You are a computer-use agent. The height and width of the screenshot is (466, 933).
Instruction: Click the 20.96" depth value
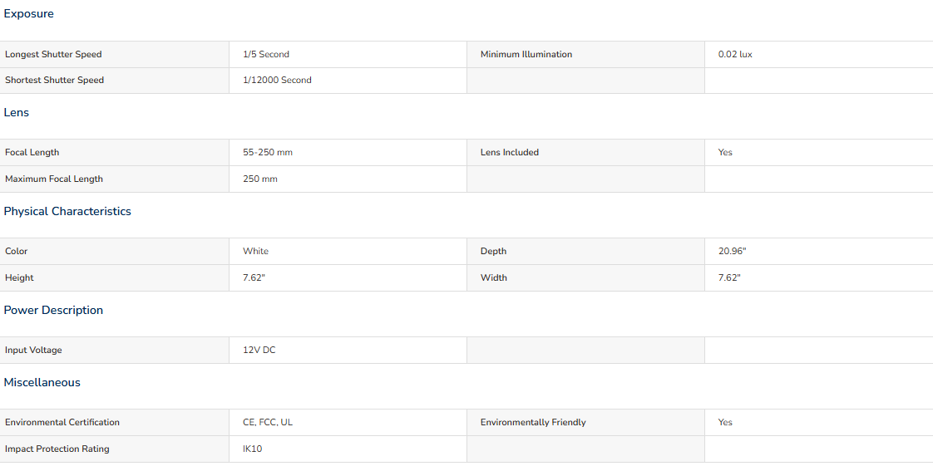coord(733,252)
